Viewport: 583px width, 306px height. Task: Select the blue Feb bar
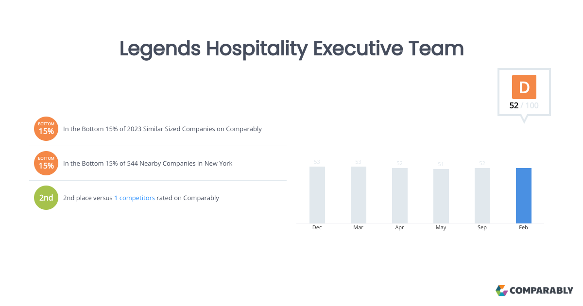point(524,196)
